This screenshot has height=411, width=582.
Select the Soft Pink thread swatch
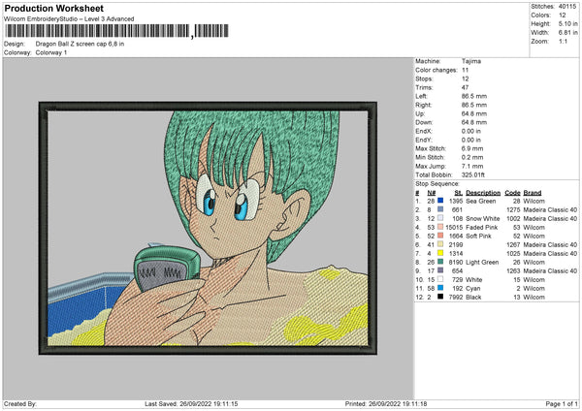(440, 236)
